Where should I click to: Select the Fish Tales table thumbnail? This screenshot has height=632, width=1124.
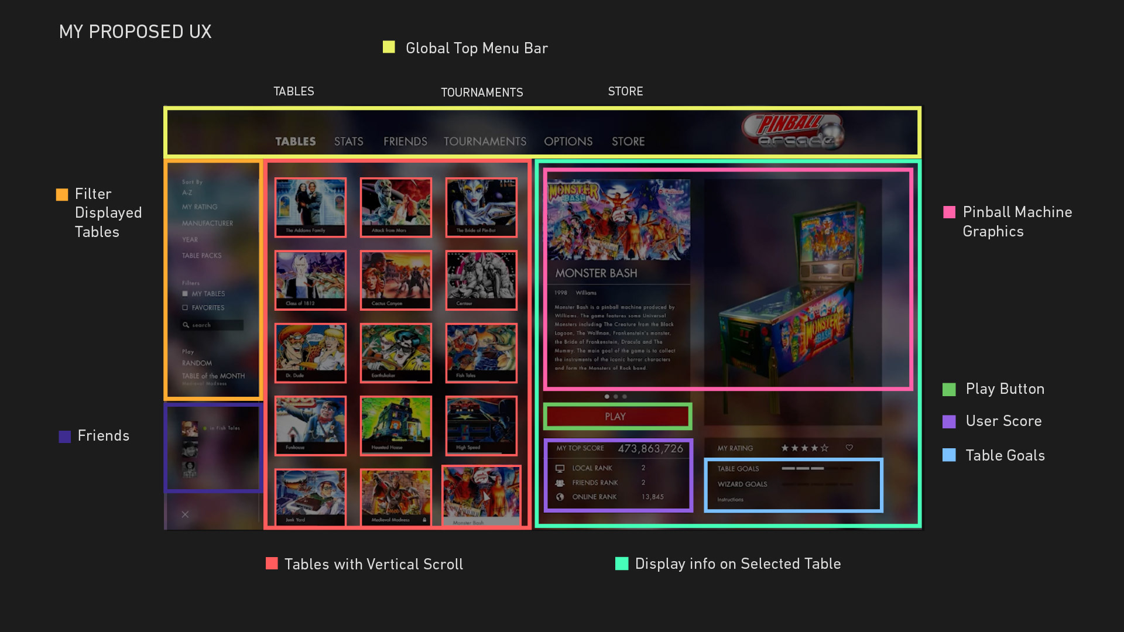click(481, 353)
